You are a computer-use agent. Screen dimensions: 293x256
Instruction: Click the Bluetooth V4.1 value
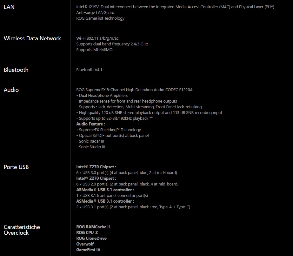click(89, 70)
